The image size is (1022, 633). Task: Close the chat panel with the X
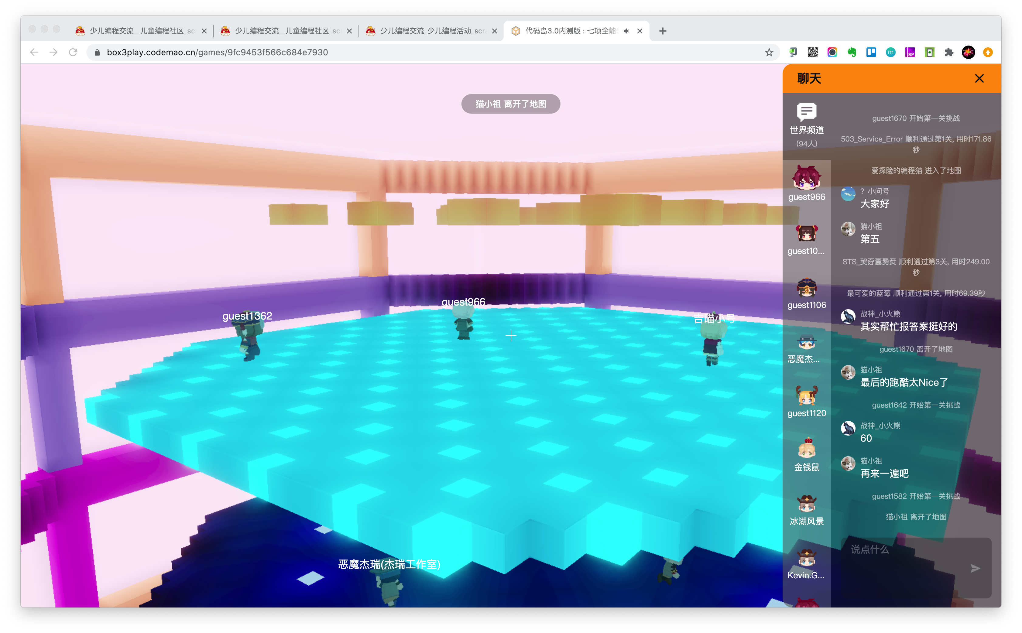point(979,78)
